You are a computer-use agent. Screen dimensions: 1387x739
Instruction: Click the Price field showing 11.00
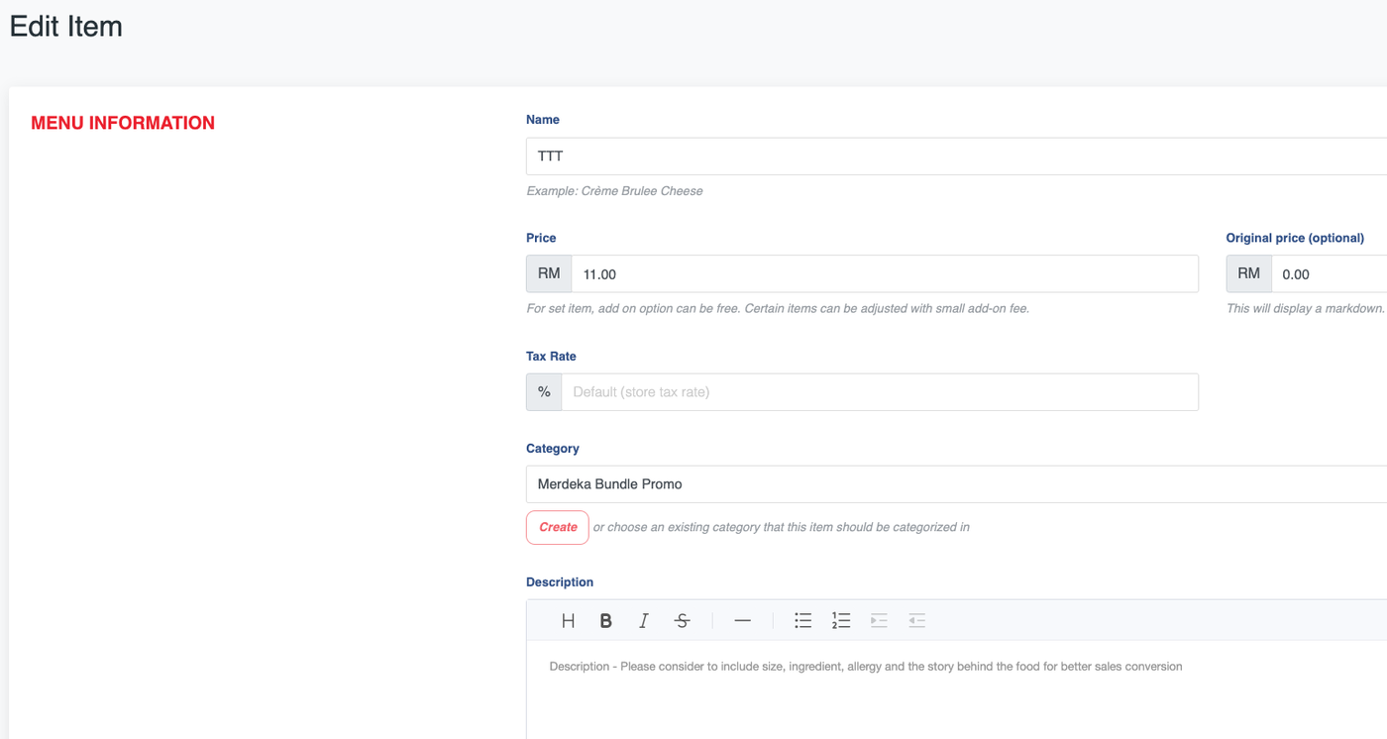pyautogui.click(x=884, y=274)
